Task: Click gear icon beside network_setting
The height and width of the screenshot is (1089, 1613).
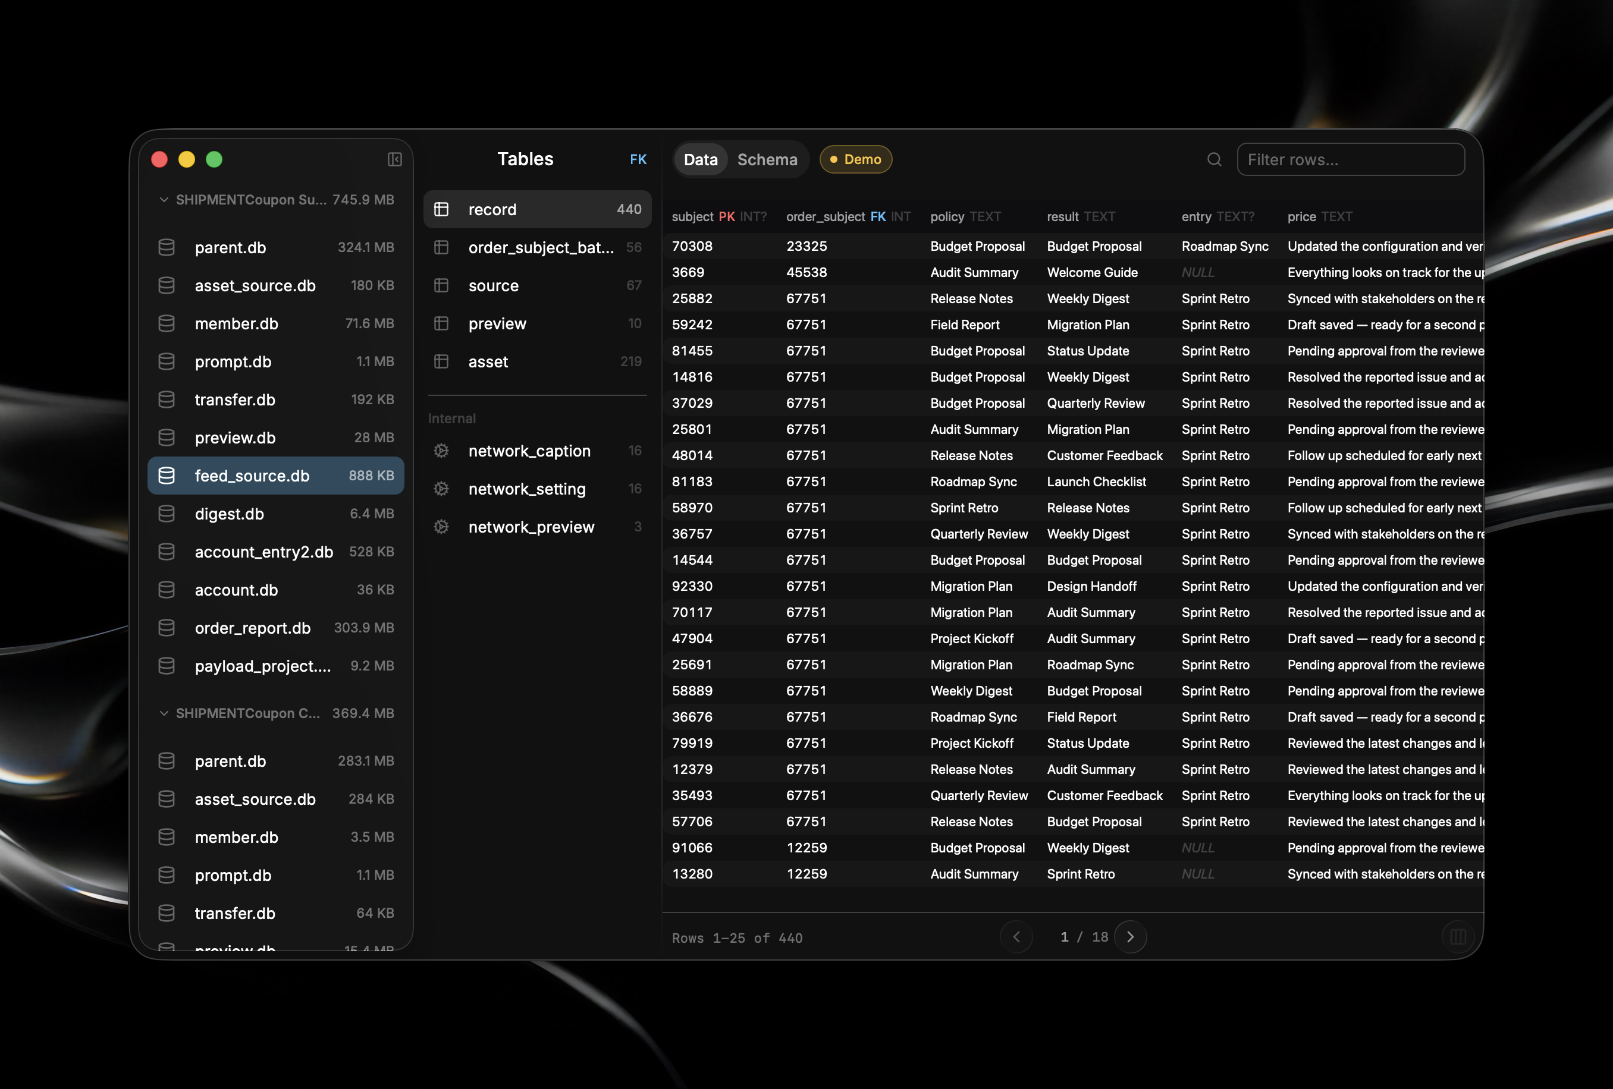Action: click(x=441, y=489)
